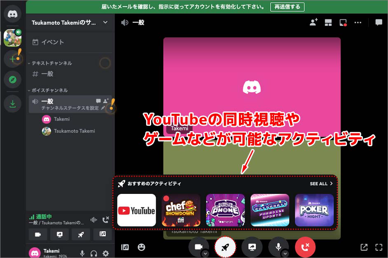388x258 pixels.
Task: Open Discord home direct messages
Action: tap(12, 14)
